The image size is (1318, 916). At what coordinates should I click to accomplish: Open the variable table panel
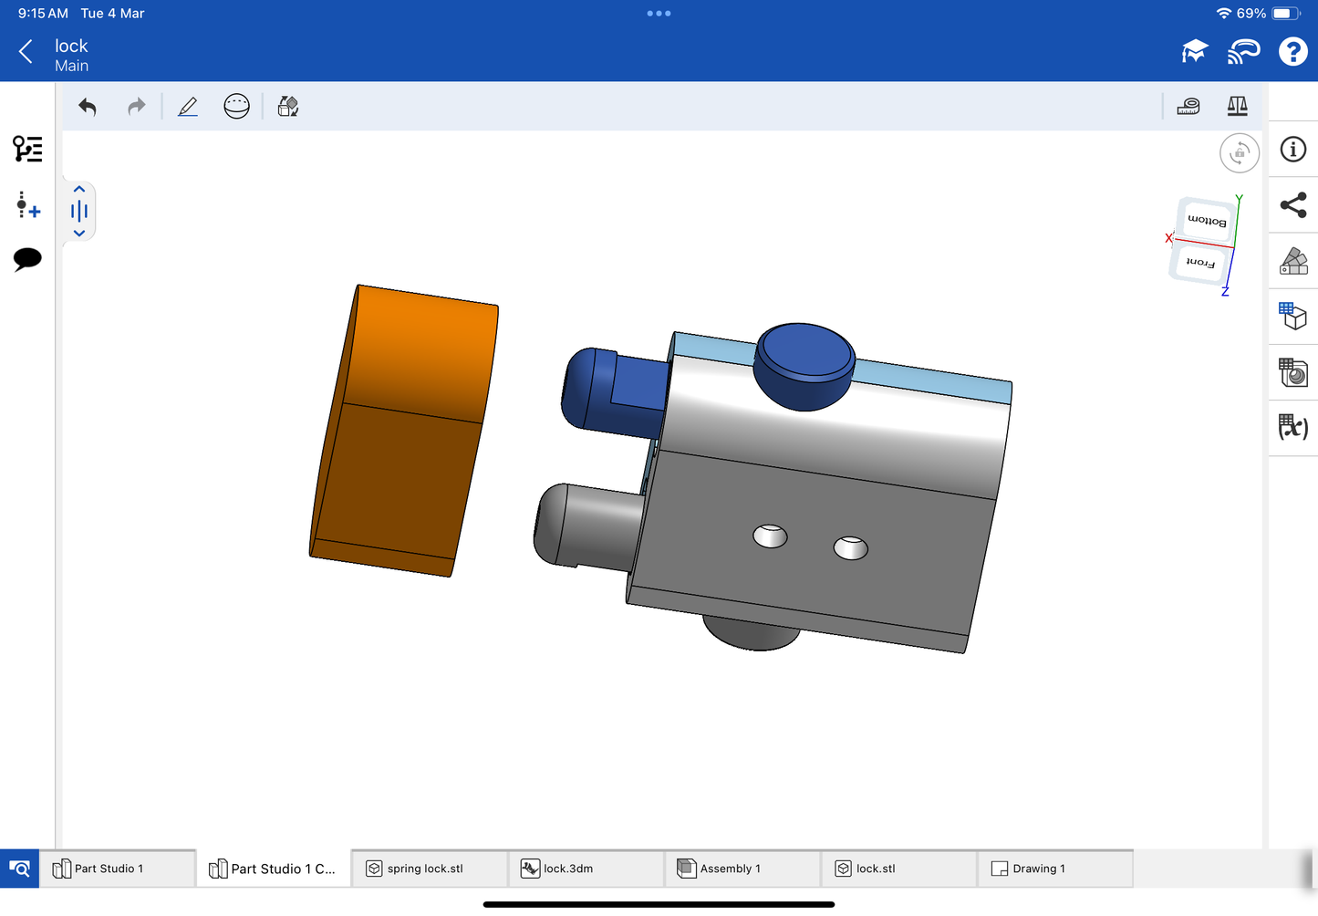click(x=1292, y=427)
